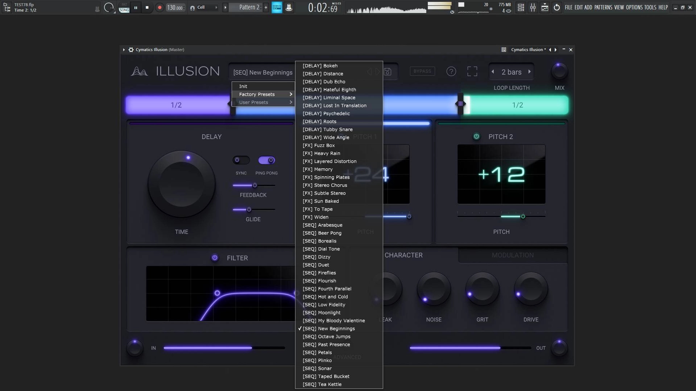Click the red record button
The image size is (696, 391).
point(159,7)
